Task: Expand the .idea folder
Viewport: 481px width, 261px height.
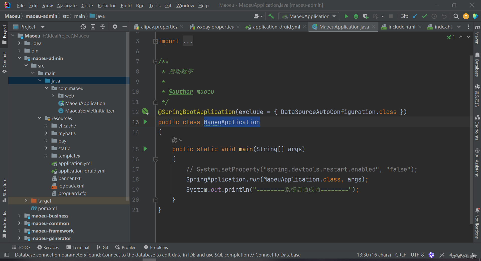Action: [19, 43]
